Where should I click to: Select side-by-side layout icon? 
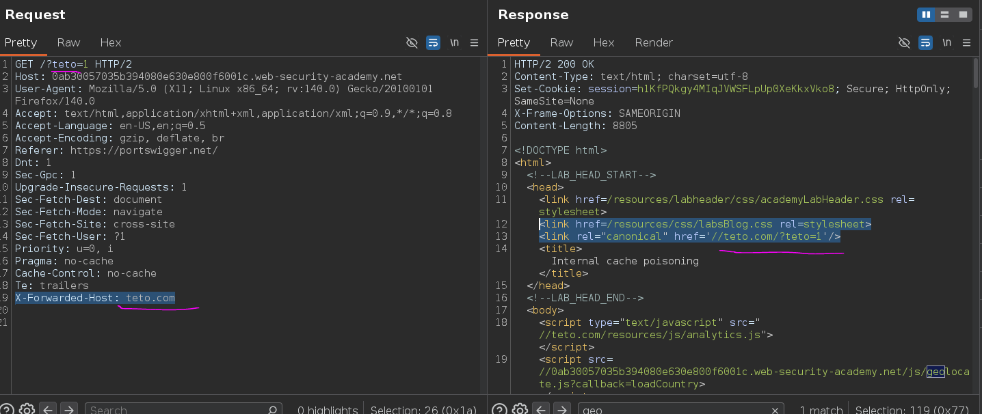click(x=926, y=14)
